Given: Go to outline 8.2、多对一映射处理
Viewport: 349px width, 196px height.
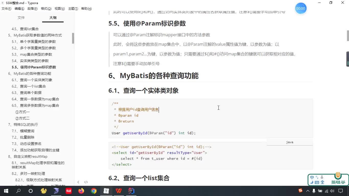Looking at the screenshot, I should [x=28, y=174].
